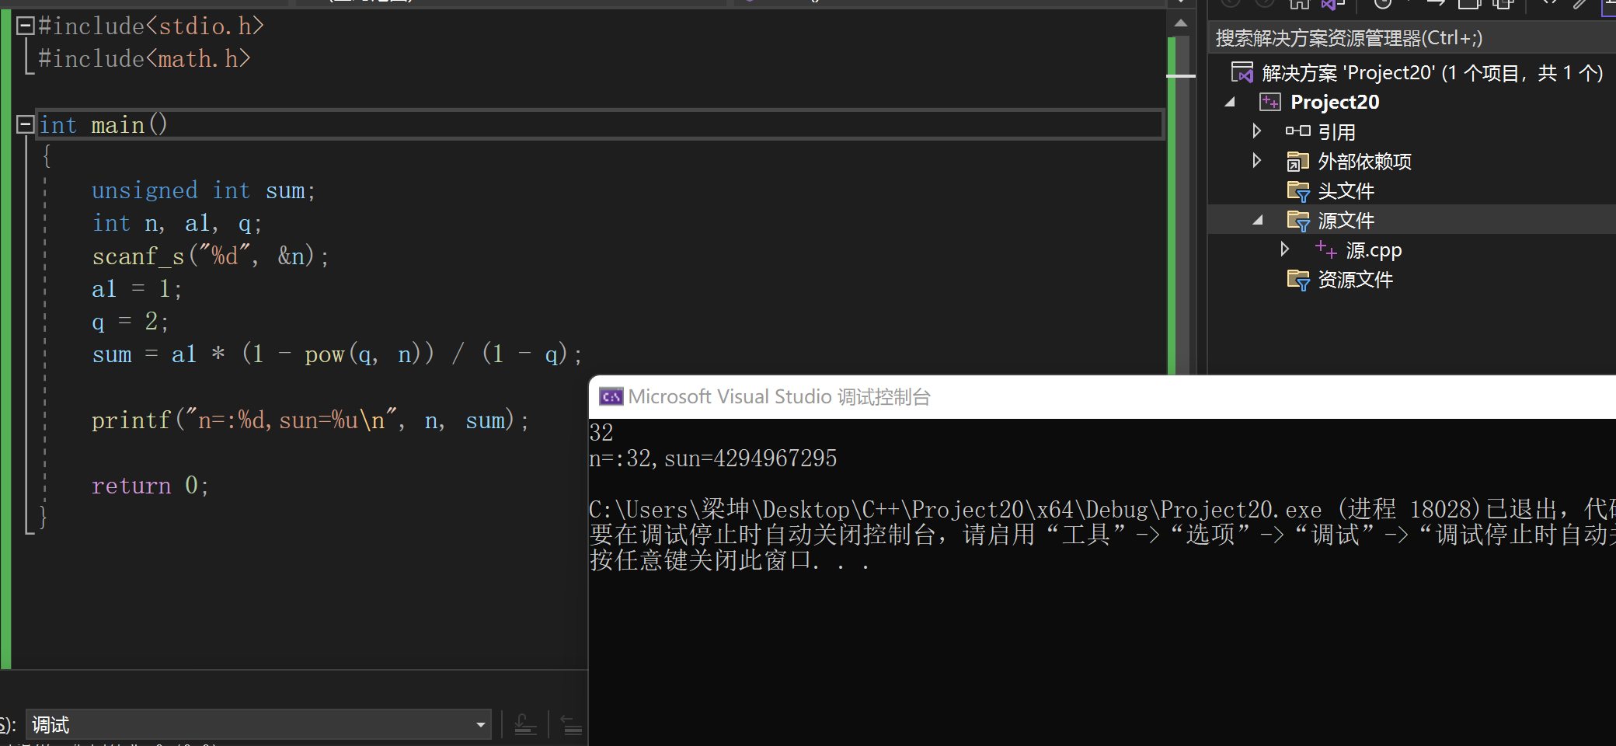This screenshot has width=1616, height=746.
Task: Click the printf statement line
Action: (311, 420)
